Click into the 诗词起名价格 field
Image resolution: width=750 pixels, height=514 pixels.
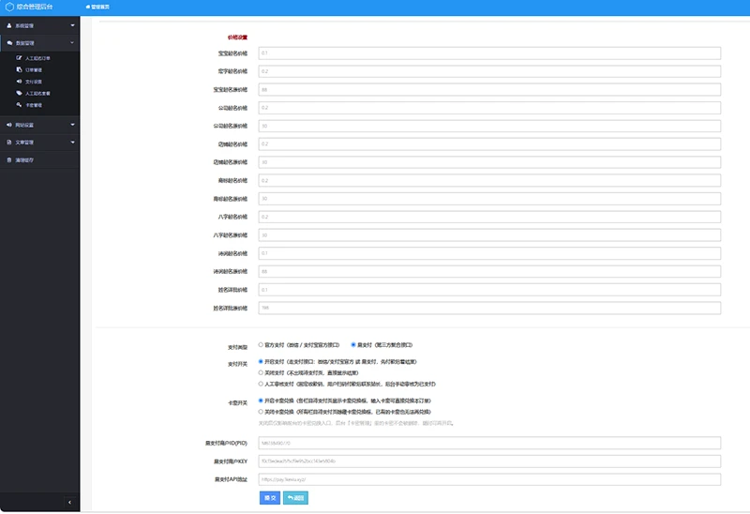click(x=489, y=253)
